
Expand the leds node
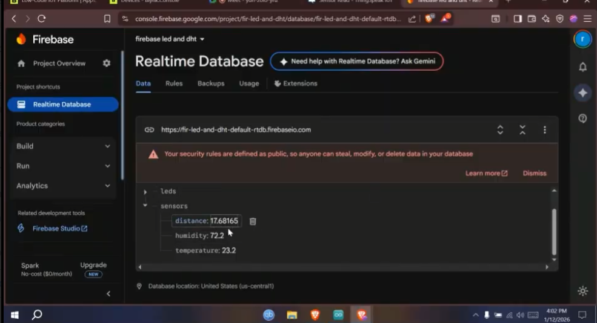coord(145,192)
